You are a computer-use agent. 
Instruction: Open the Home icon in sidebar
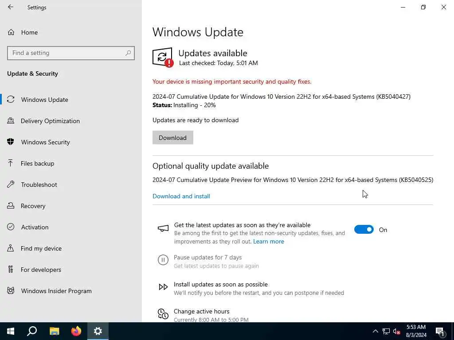[11, 32]
